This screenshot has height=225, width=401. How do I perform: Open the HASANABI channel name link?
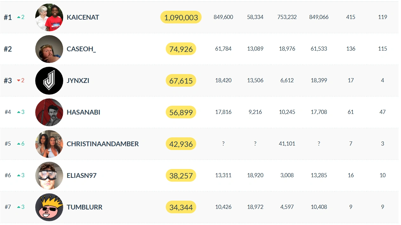[84, 112]
